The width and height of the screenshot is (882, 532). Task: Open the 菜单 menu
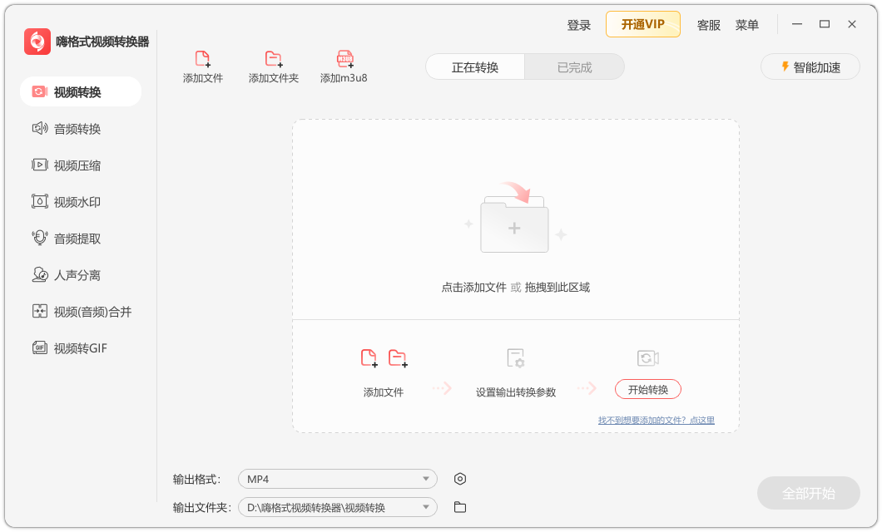click(x=747, y=24)
